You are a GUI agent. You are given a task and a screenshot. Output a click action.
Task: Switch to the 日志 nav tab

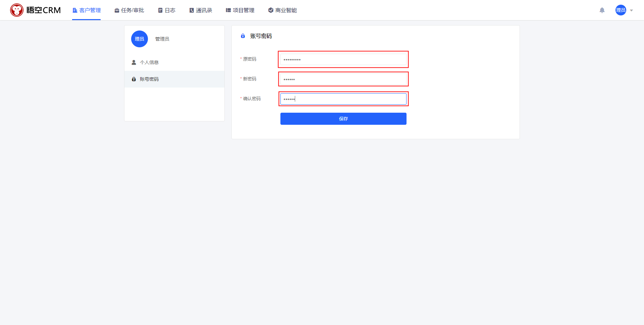167,10
